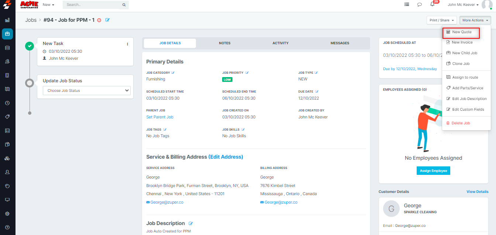496x235 pixels.
Task: Expand the Choose Job Status dropdown
Action: [x=87, y=90]
